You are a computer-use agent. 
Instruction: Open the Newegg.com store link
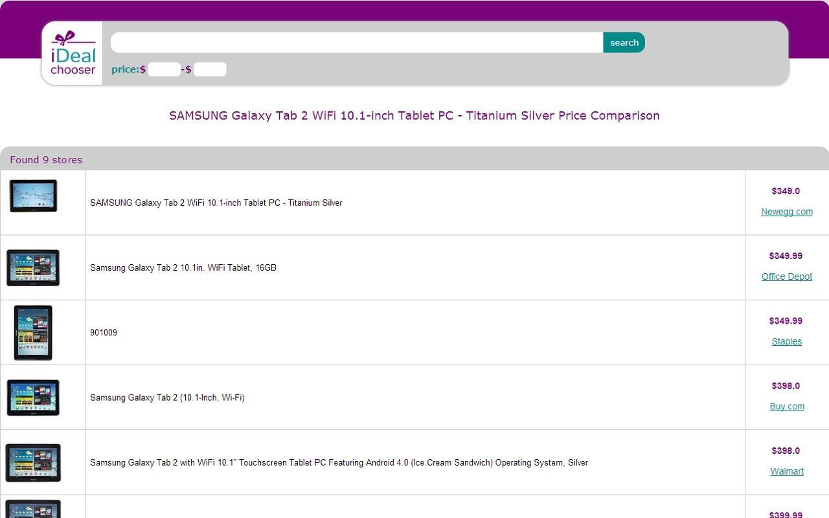click(x=787, y=212)
